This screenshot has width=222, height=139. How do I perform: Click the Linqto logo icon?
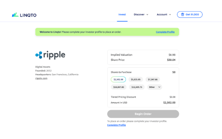point(15,15)
